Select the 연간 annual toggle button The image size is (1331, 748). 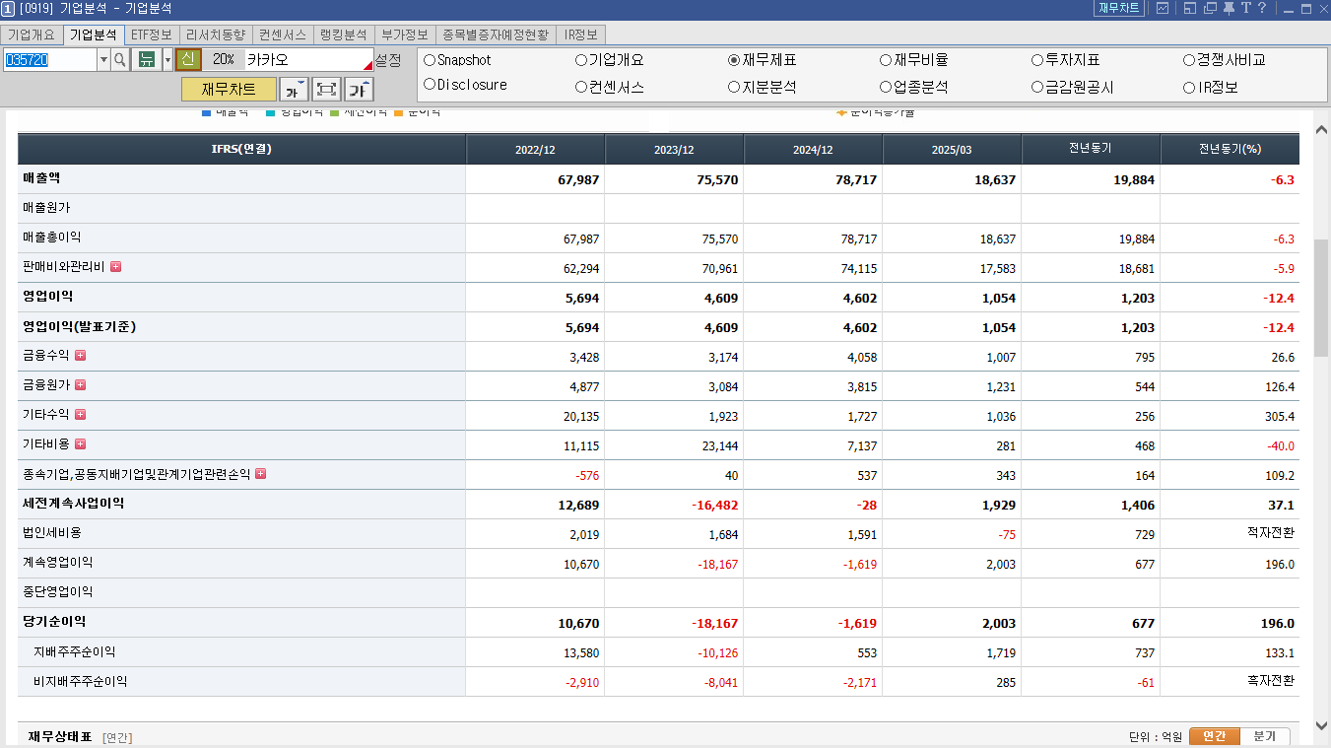[1215, 736]
